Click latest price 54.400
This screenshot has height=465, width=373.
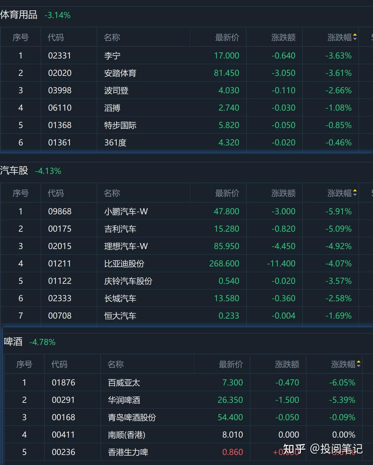click(230, 417)
